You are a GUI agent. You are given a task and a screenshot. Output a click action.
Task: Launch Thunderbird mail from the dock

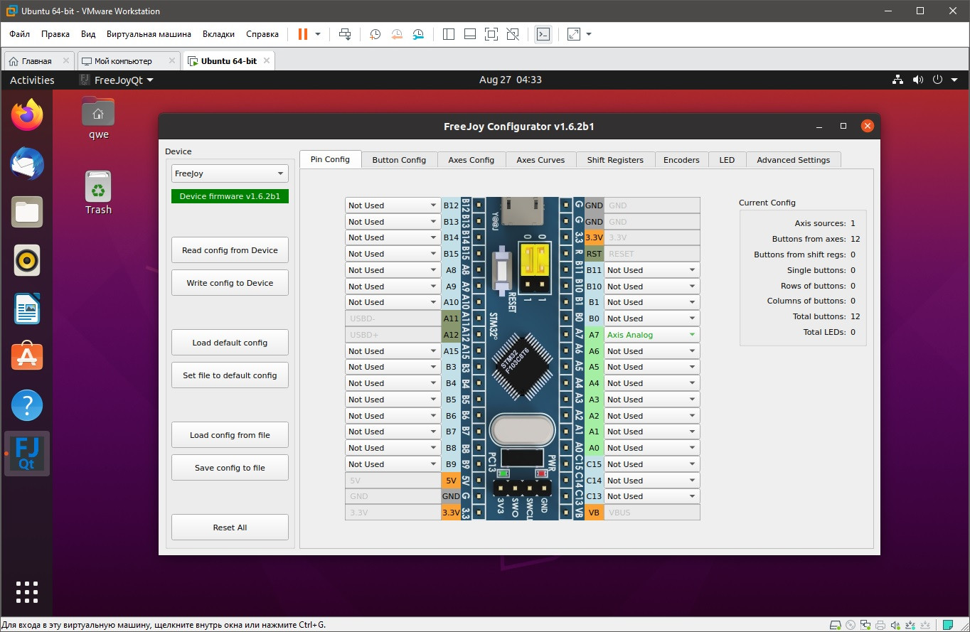27,164
